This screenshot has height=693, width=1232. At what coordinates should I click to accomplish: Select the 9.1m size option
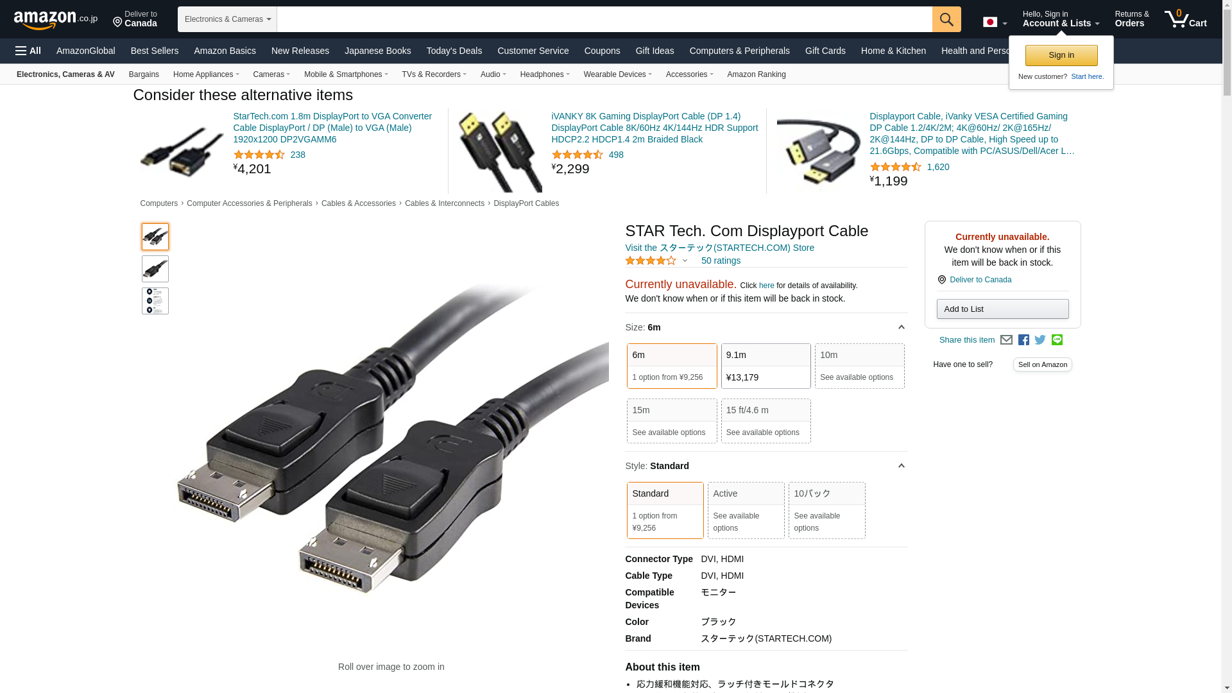tap(766, 366)
